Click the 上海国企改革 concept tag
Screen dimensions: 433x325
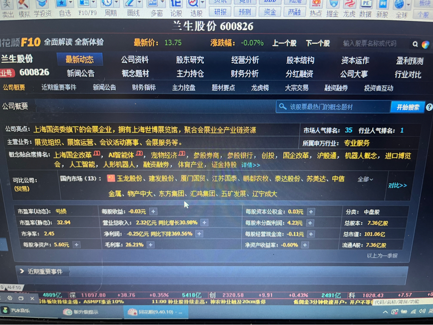72,155
